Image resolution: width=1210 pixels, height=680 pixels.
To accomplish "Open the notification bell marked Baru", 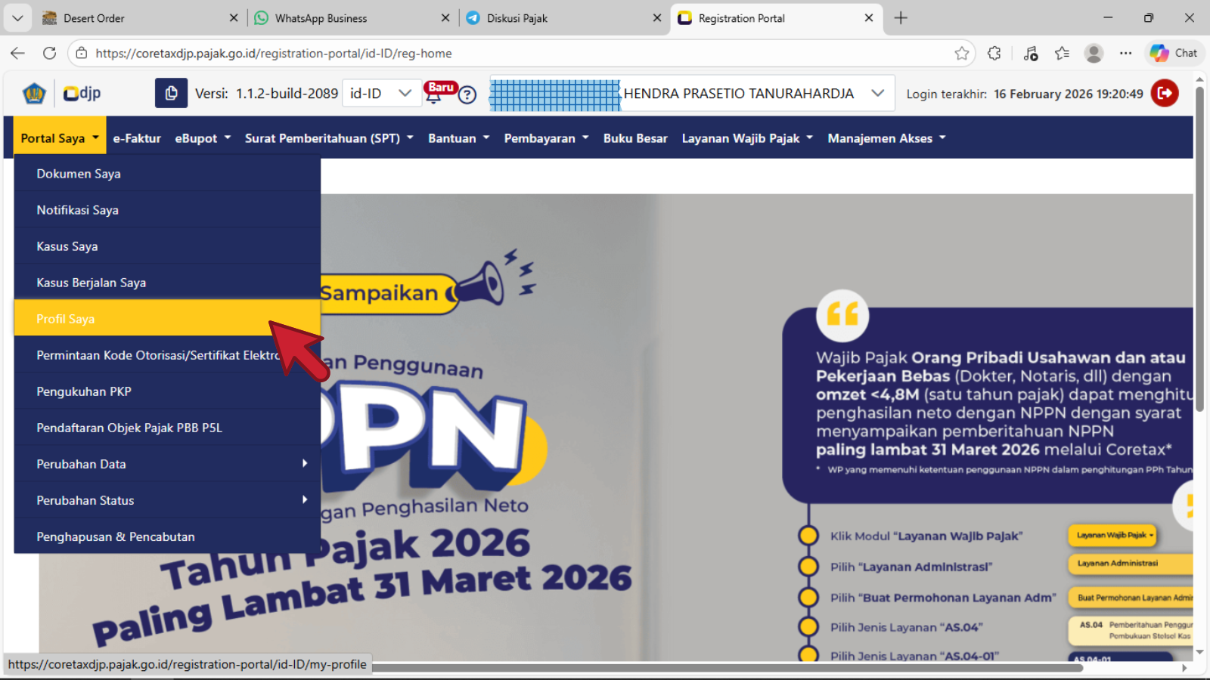I will click(434, 95).
